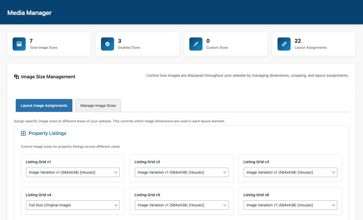Viewport: 363px width, 220px height.
Task: Click the Enabled Sizes checkmark icon
Action: click(108, 44)
